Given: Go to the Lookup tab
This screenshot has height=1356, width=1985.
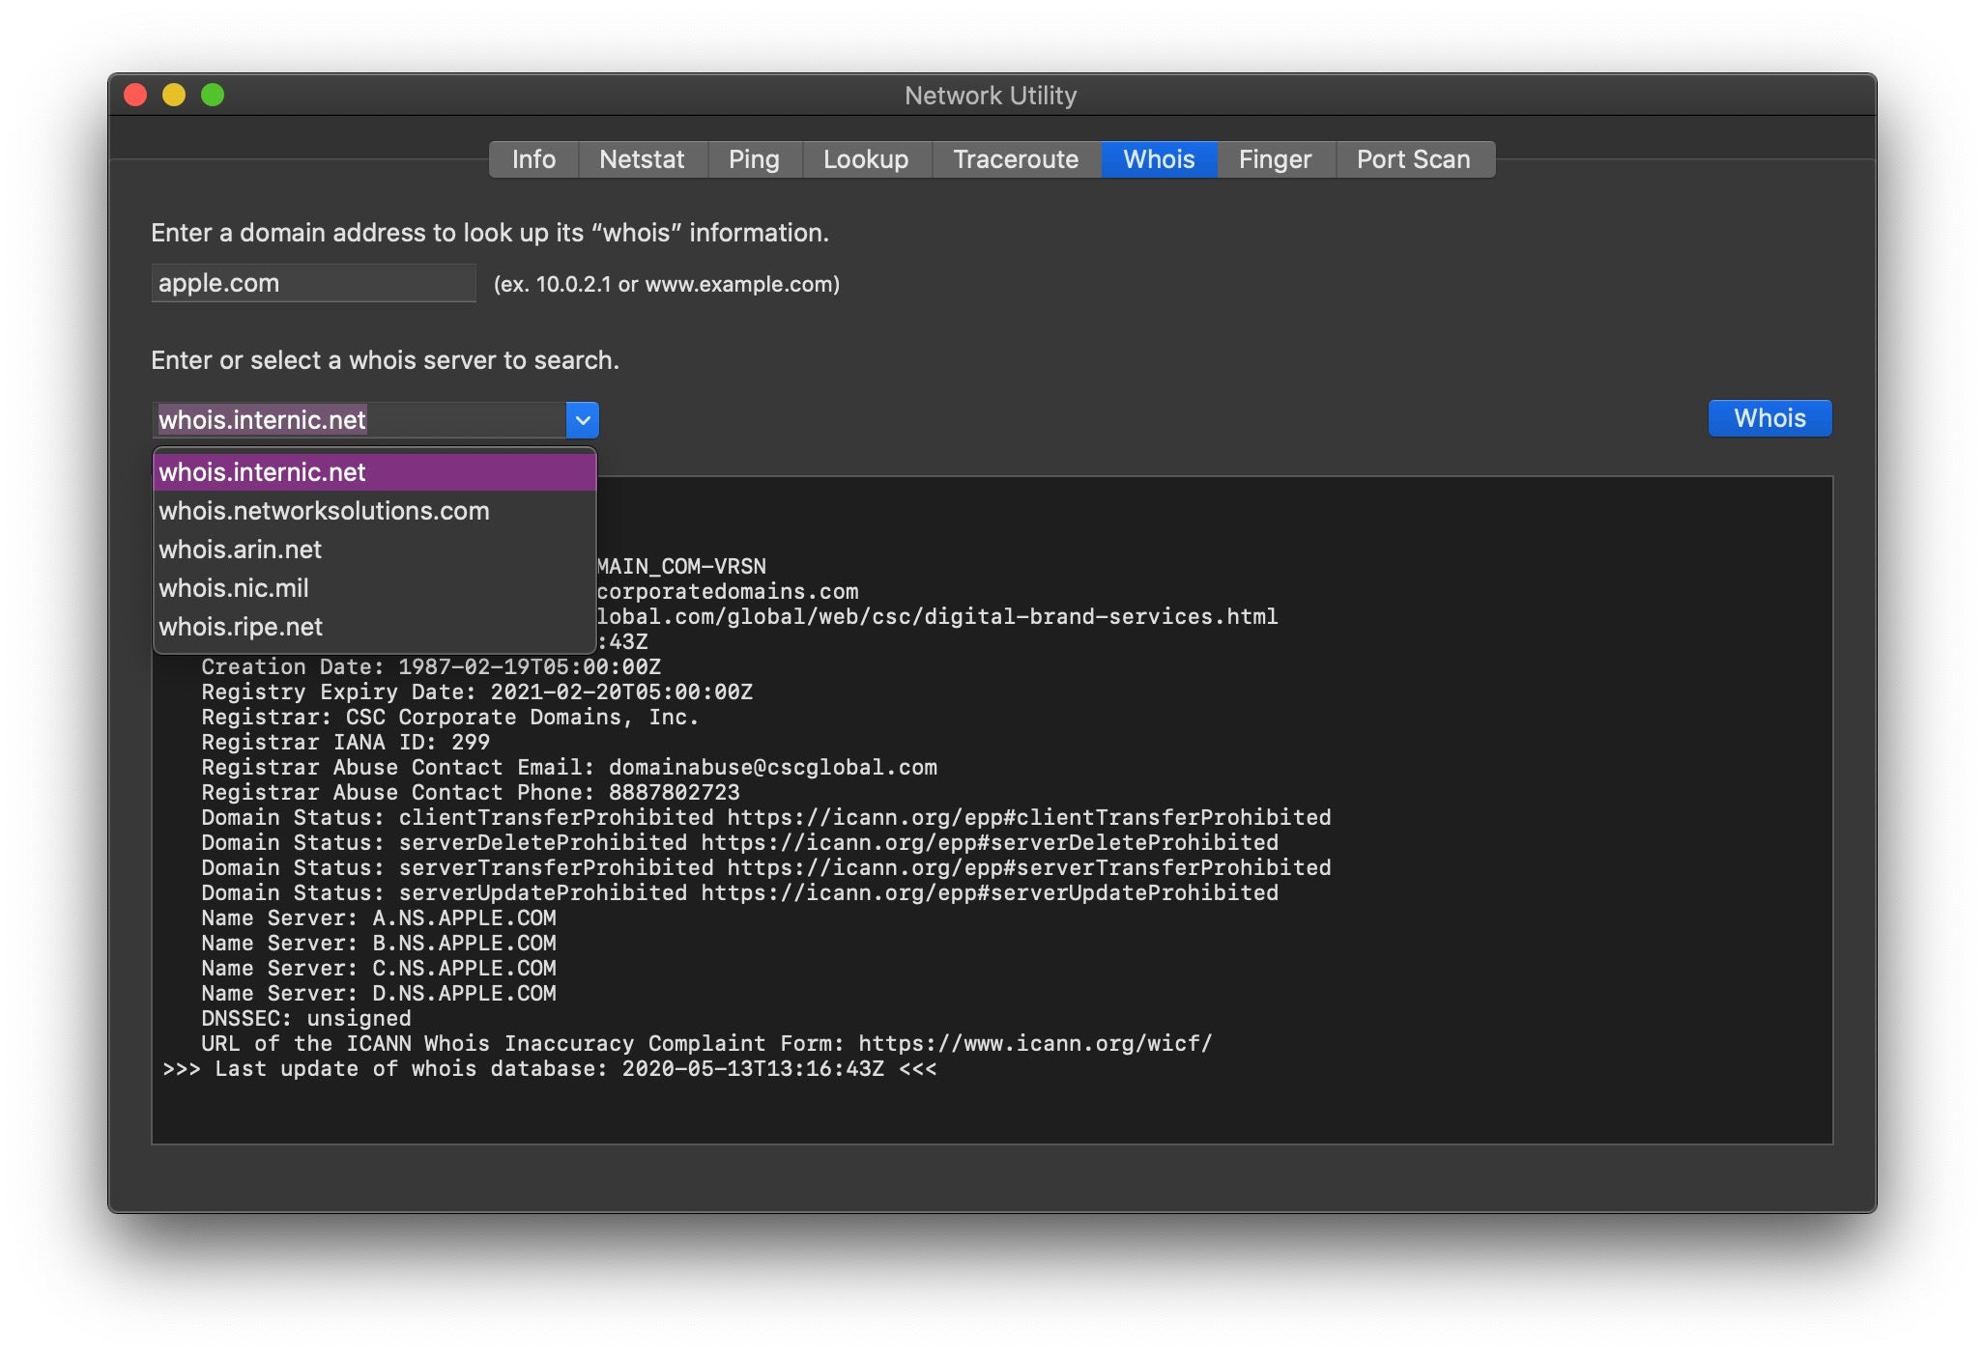Looking at the screenshot, I should 866,159.
